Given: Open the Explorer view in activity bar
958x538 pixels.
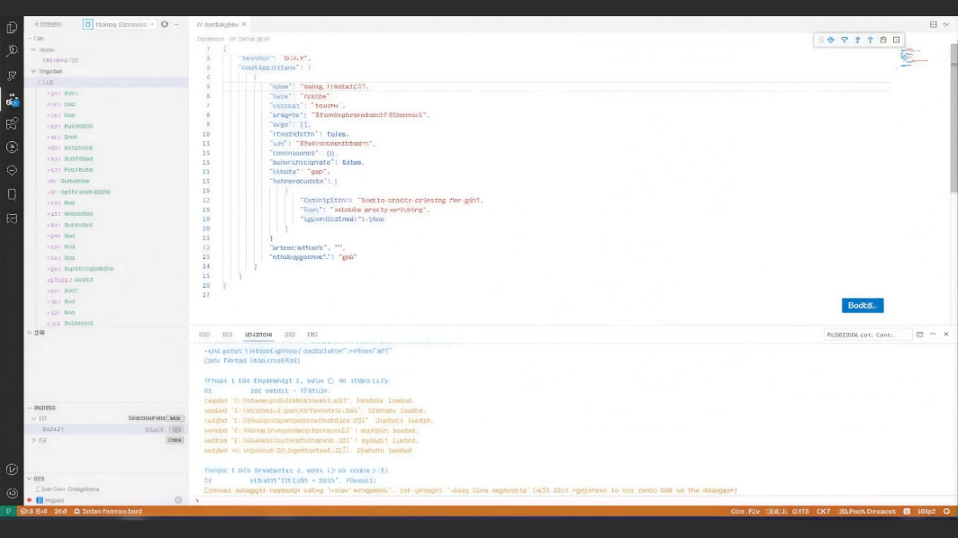Looking at the screenshot, I should pos(12,28).
